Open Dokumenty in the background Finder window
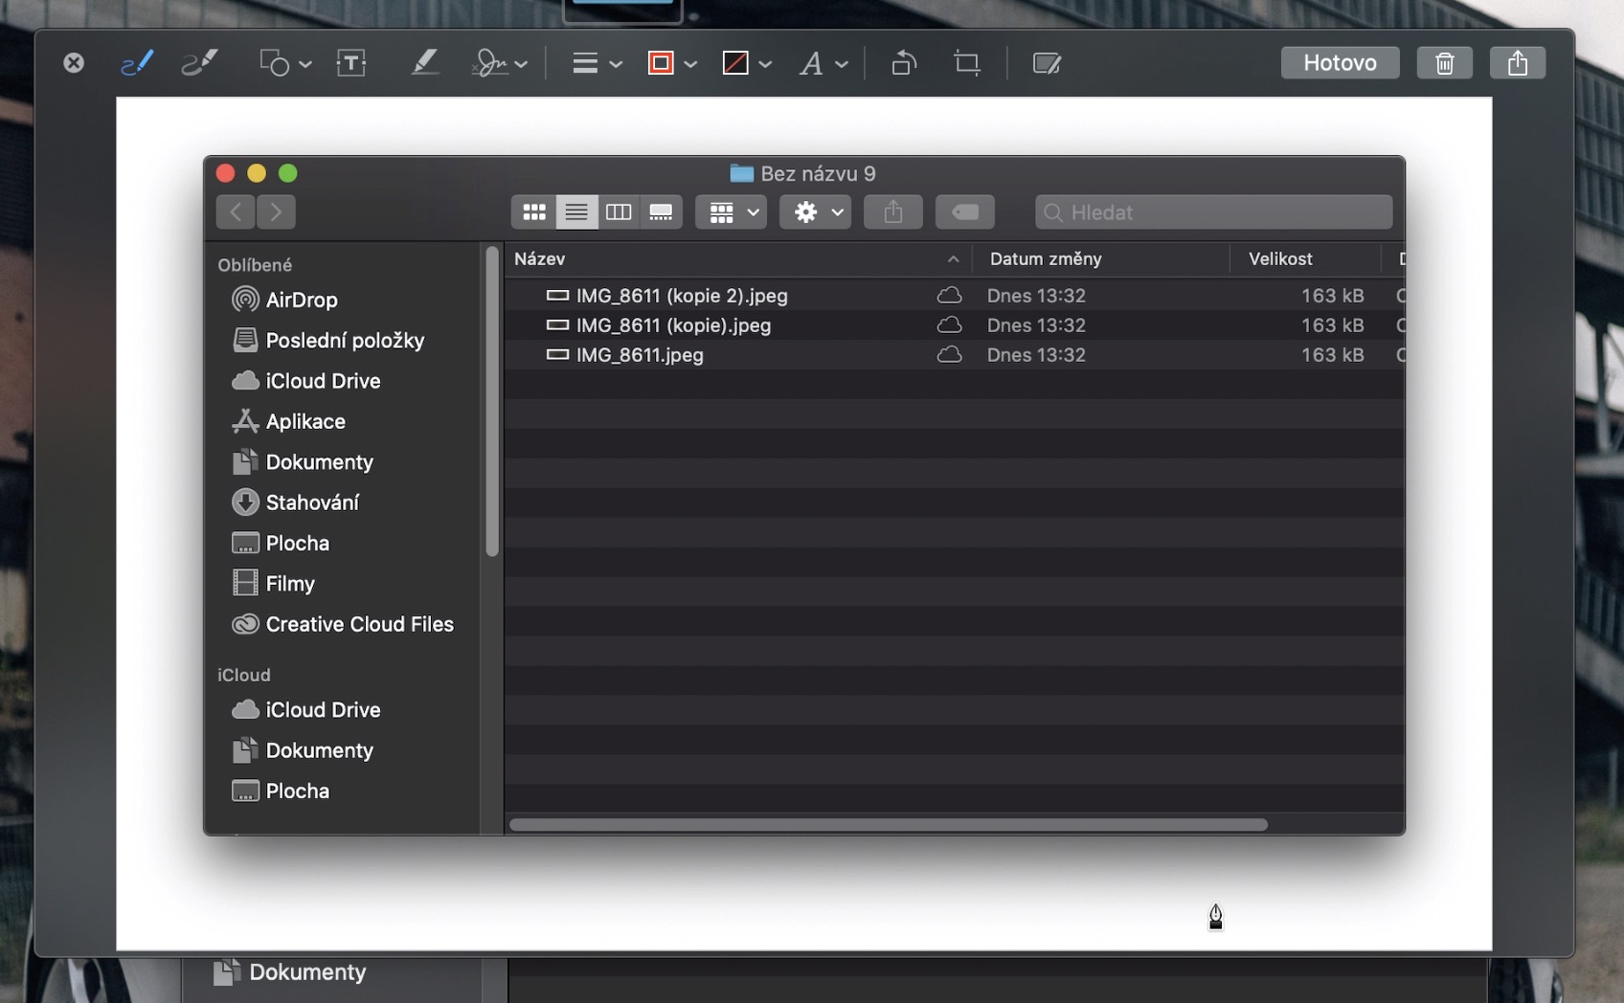1624x1003 pixels. (x=289, y=972)
